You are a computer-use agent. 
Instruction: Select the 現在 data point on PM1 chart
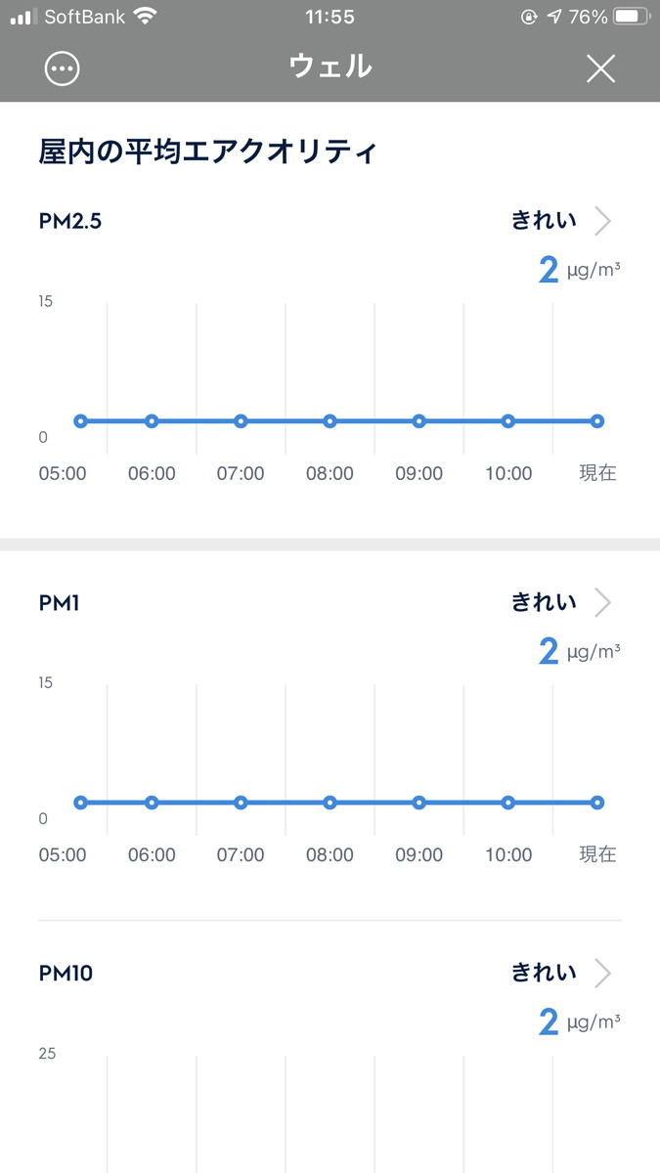[597, 803]
